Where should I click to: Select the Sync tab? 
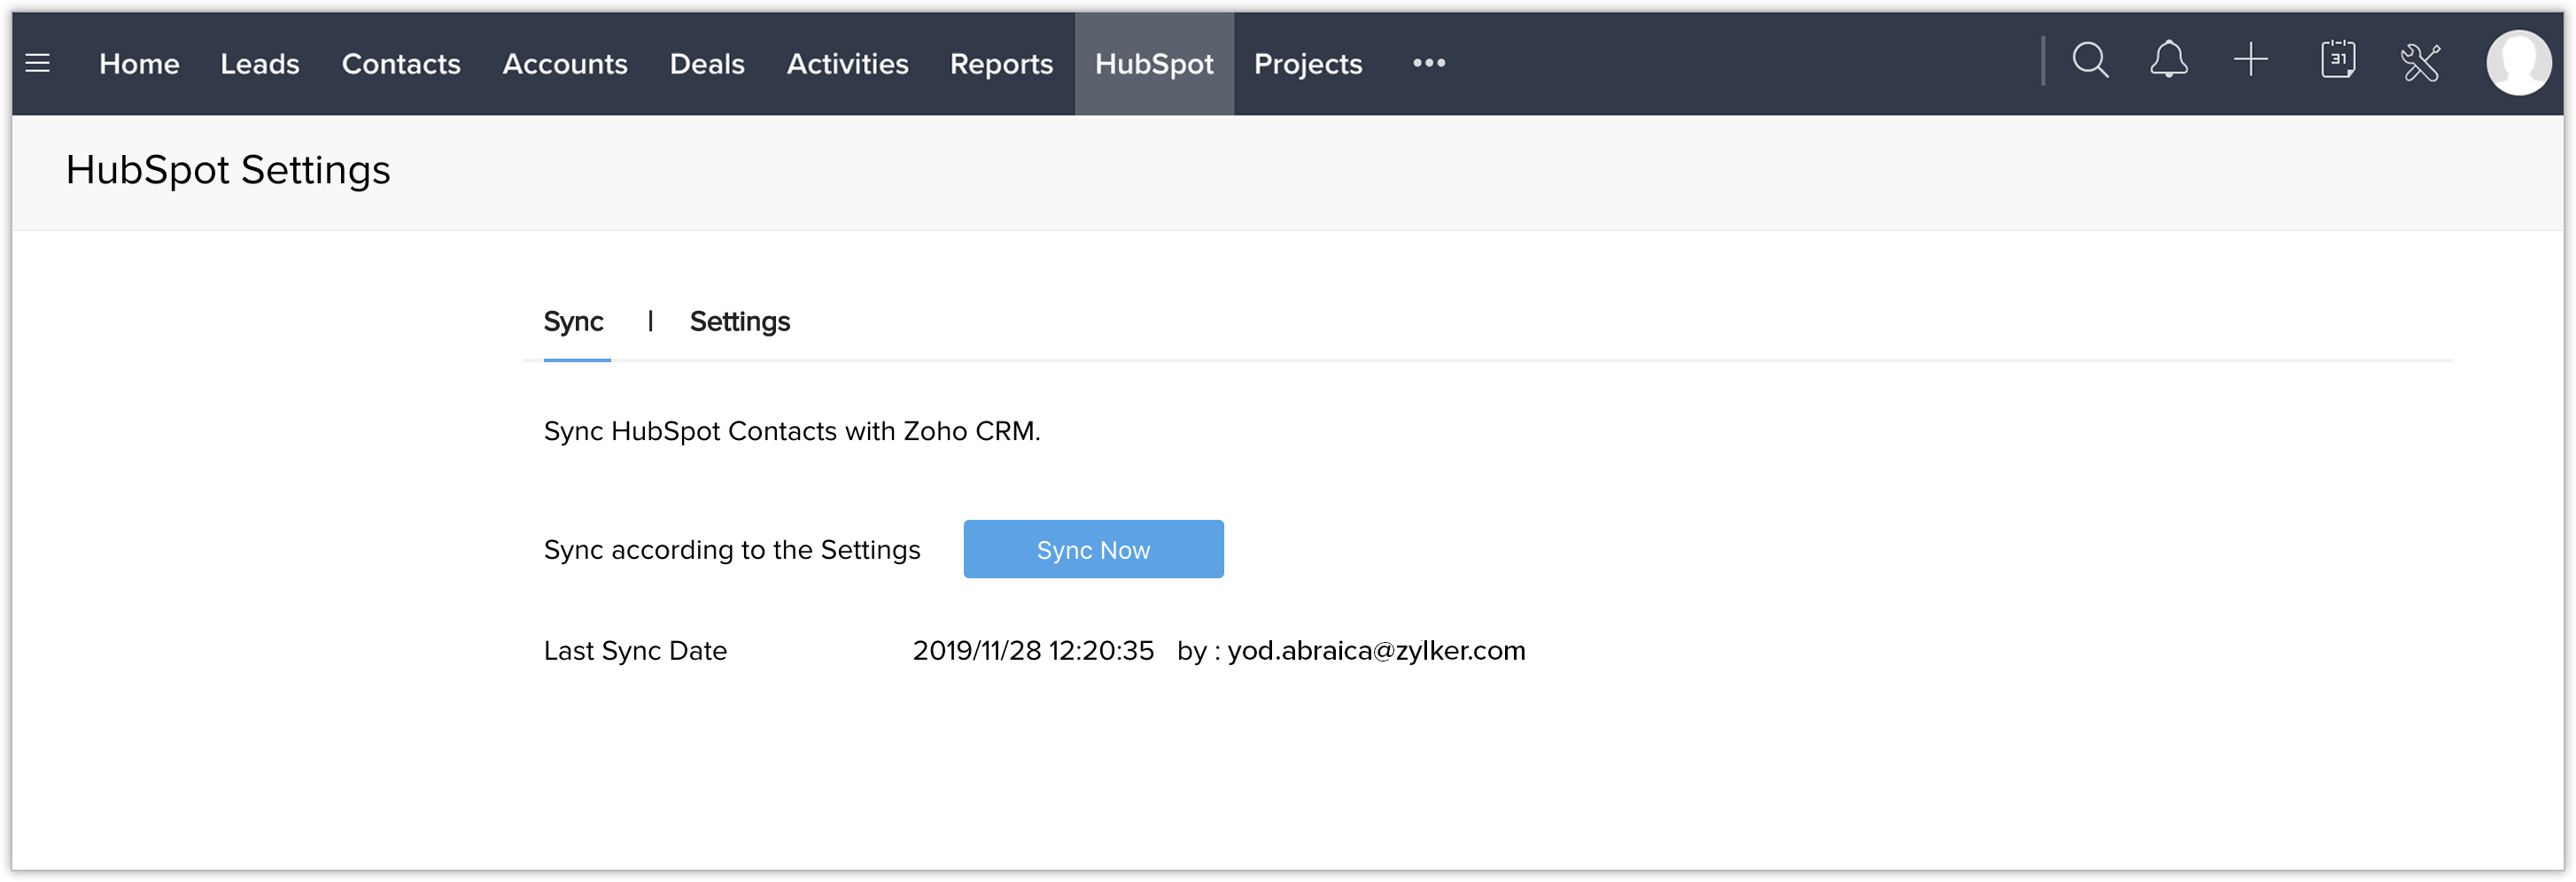tap(574, 322)
